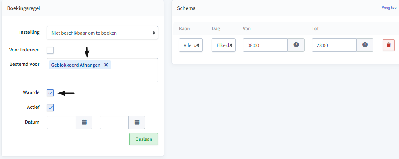Click the first Datum input field
The width and height of the screenshot is (399, 159).
[61, 122]
